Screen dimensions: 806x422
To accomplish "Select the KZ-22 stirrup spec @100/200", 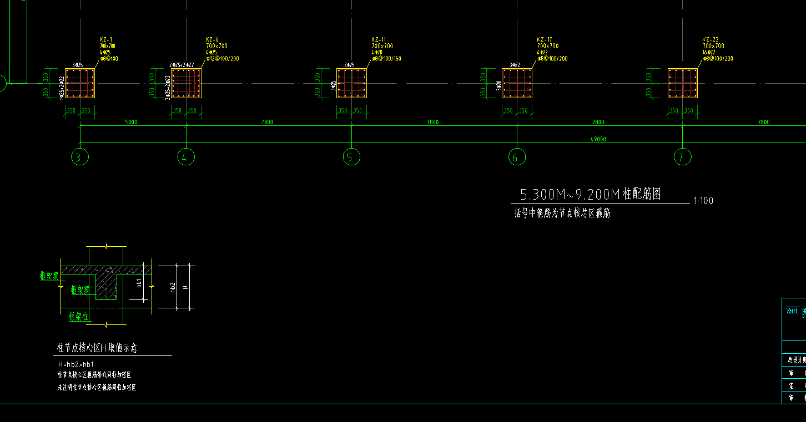I will click(x=718, y=59).
